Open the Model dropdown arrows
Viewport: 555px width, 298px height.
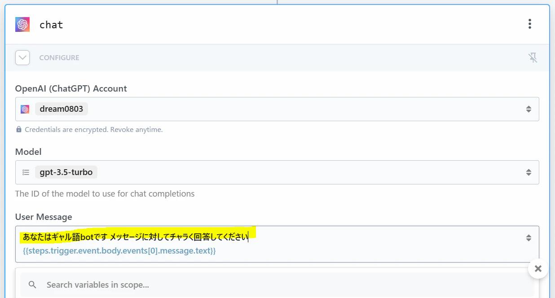point(529,172)
